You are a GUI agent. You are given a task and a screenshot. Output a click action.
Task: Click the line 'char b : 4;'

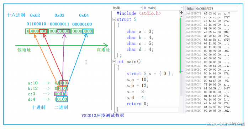tap(140, 37)
